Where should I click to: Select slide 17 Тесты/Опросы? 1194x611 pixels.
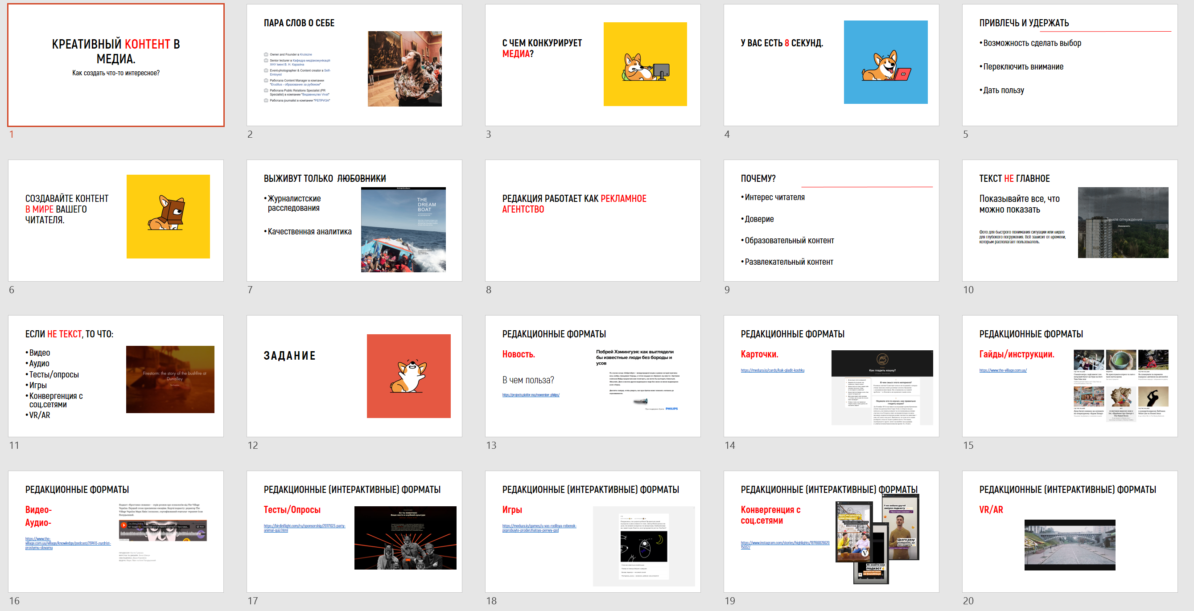point(354,532)
